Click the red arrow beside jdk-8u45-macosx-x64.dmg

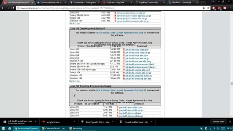pos(124,61)
